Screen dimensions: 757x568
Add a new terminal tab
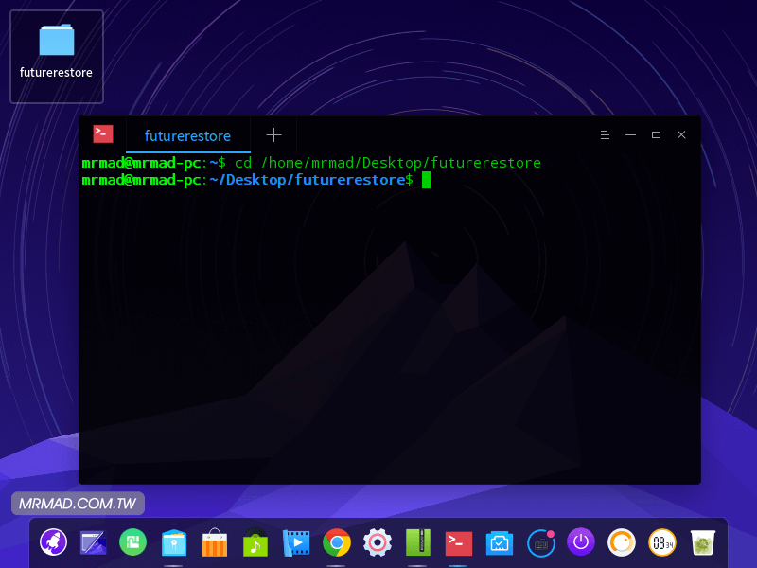point(273,135)
